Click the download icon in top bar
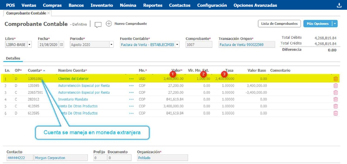This screenshot has width=347, height=164. click(339, 5)
